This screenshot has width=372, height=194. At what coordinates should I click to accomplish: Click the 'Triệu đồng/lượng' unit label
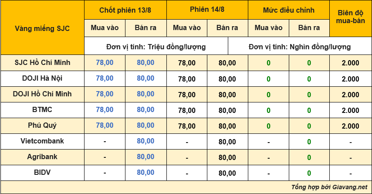click(x=176, y=47)
